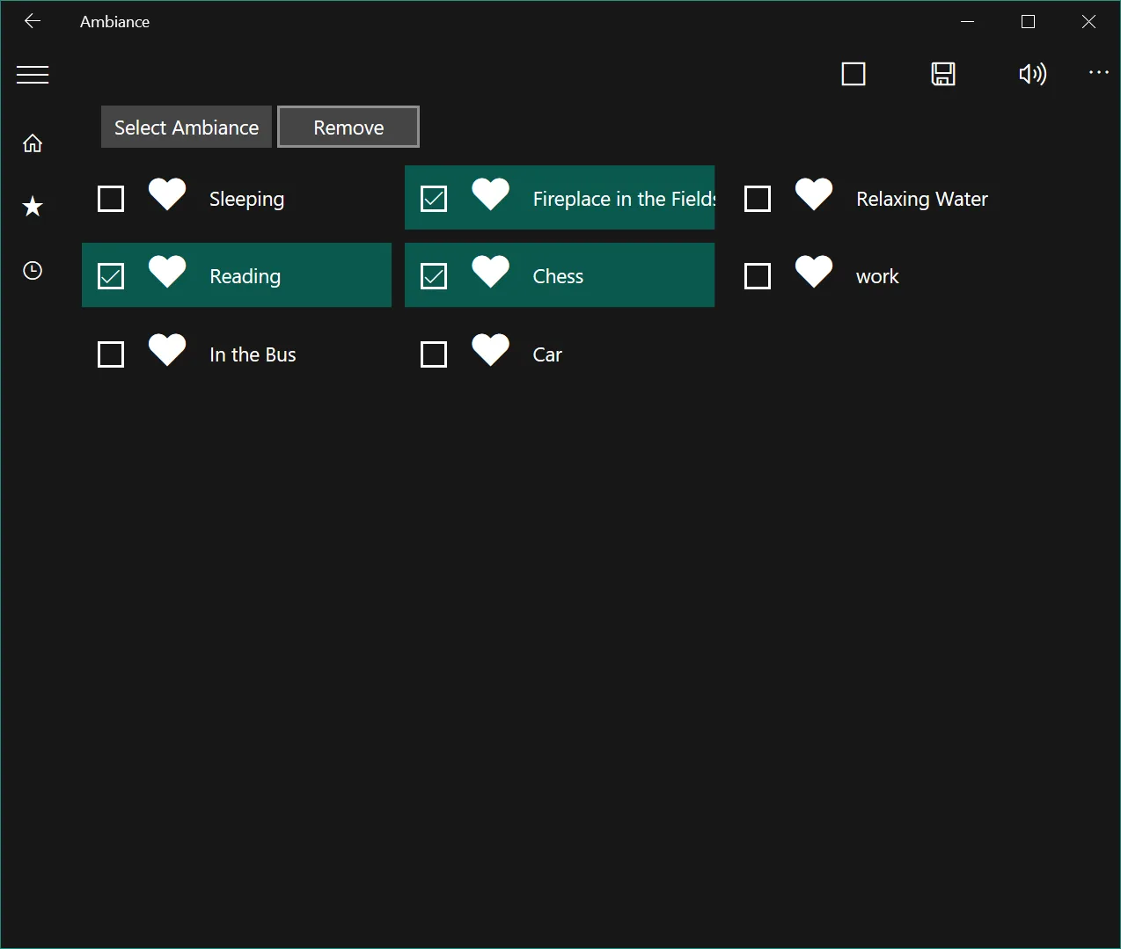The height and width of the screenshot is (949, 1121).
Task: Click the heart icon next to work
Action: point(814,272)
